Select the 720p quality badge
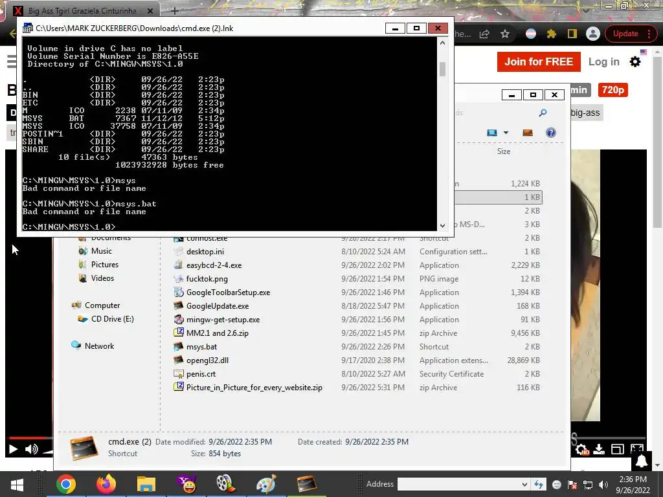Image resolution: width=663 pixels, height=497 pixels. click(612, 90)
